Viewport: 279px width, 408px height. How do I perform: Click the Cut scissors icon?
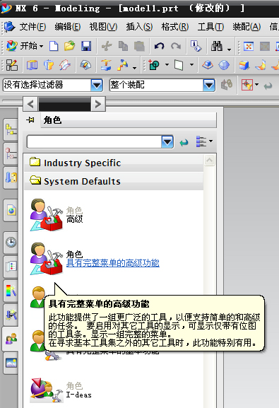tap(107, 47)
